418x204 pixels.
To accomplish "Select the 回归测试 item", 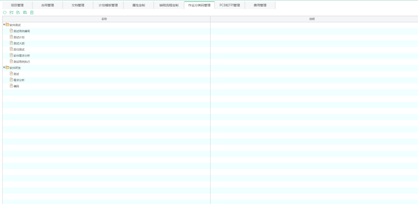I will 19,49.
